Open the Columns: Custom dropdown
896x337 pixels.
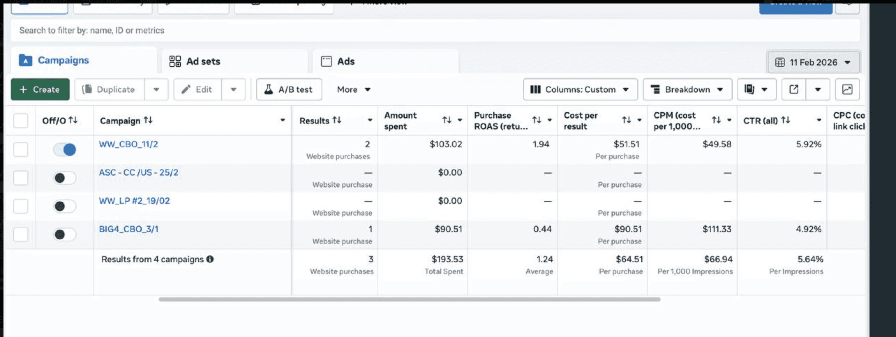(x=580, y=89)
